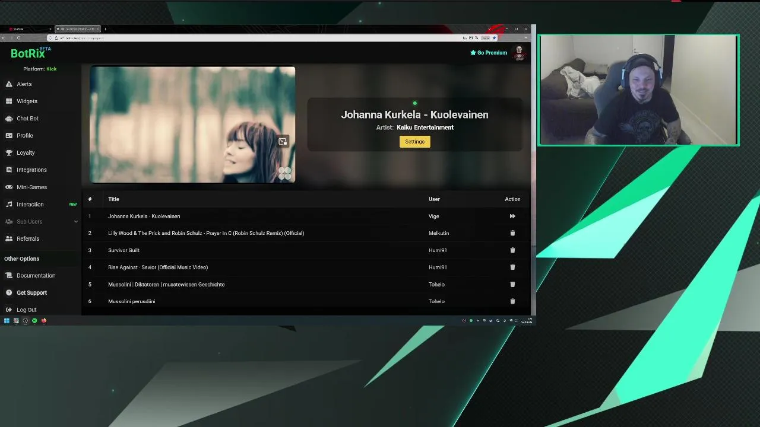Delete the Lilly Wood Prayer In C song
760x427 pixels.
(512, 233)
